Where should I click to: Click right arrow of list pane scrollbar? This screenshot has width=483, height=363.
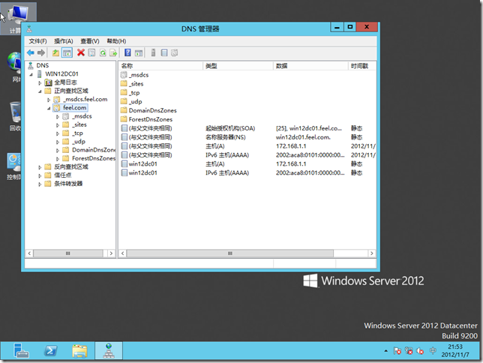[372, 253]
